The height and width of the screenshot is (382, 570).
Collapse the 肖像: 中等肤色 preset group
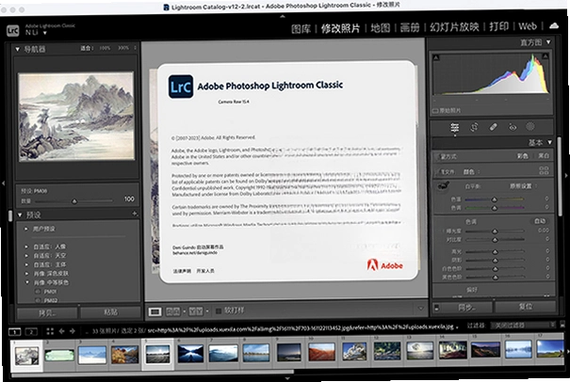27,282
